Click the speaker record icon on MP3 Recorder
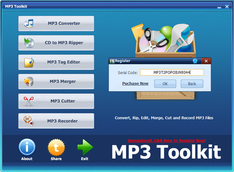The width and height of the screenshot is (234, 172). point(28,121)
